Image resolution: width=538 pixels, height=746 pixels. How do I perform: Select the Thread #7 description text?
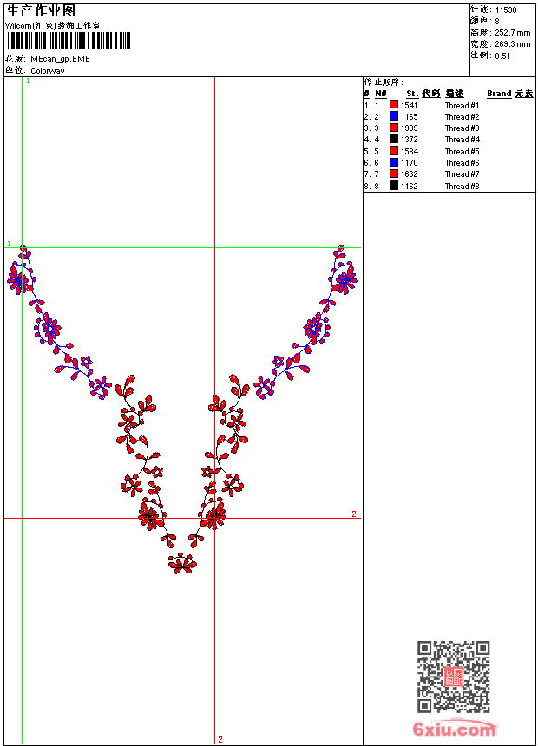pos(462,174)
